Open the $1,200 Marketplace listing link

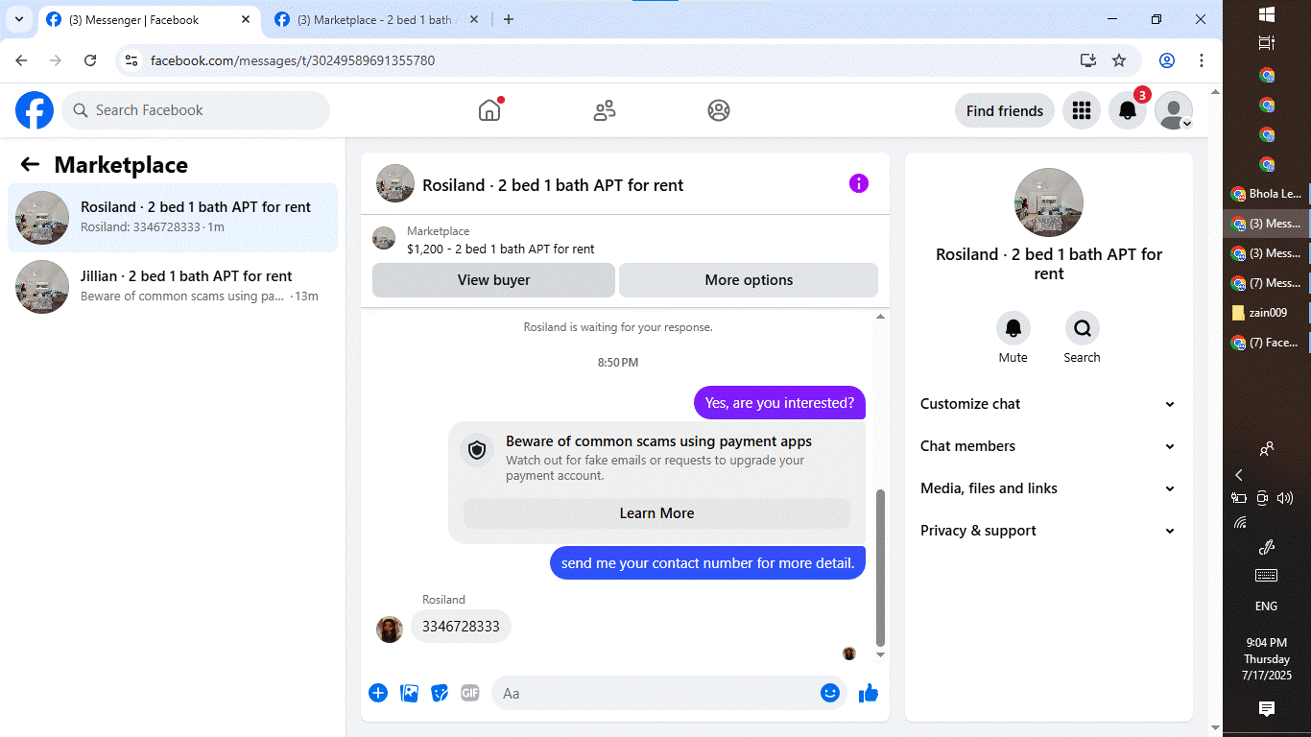(x=500, y=249)
